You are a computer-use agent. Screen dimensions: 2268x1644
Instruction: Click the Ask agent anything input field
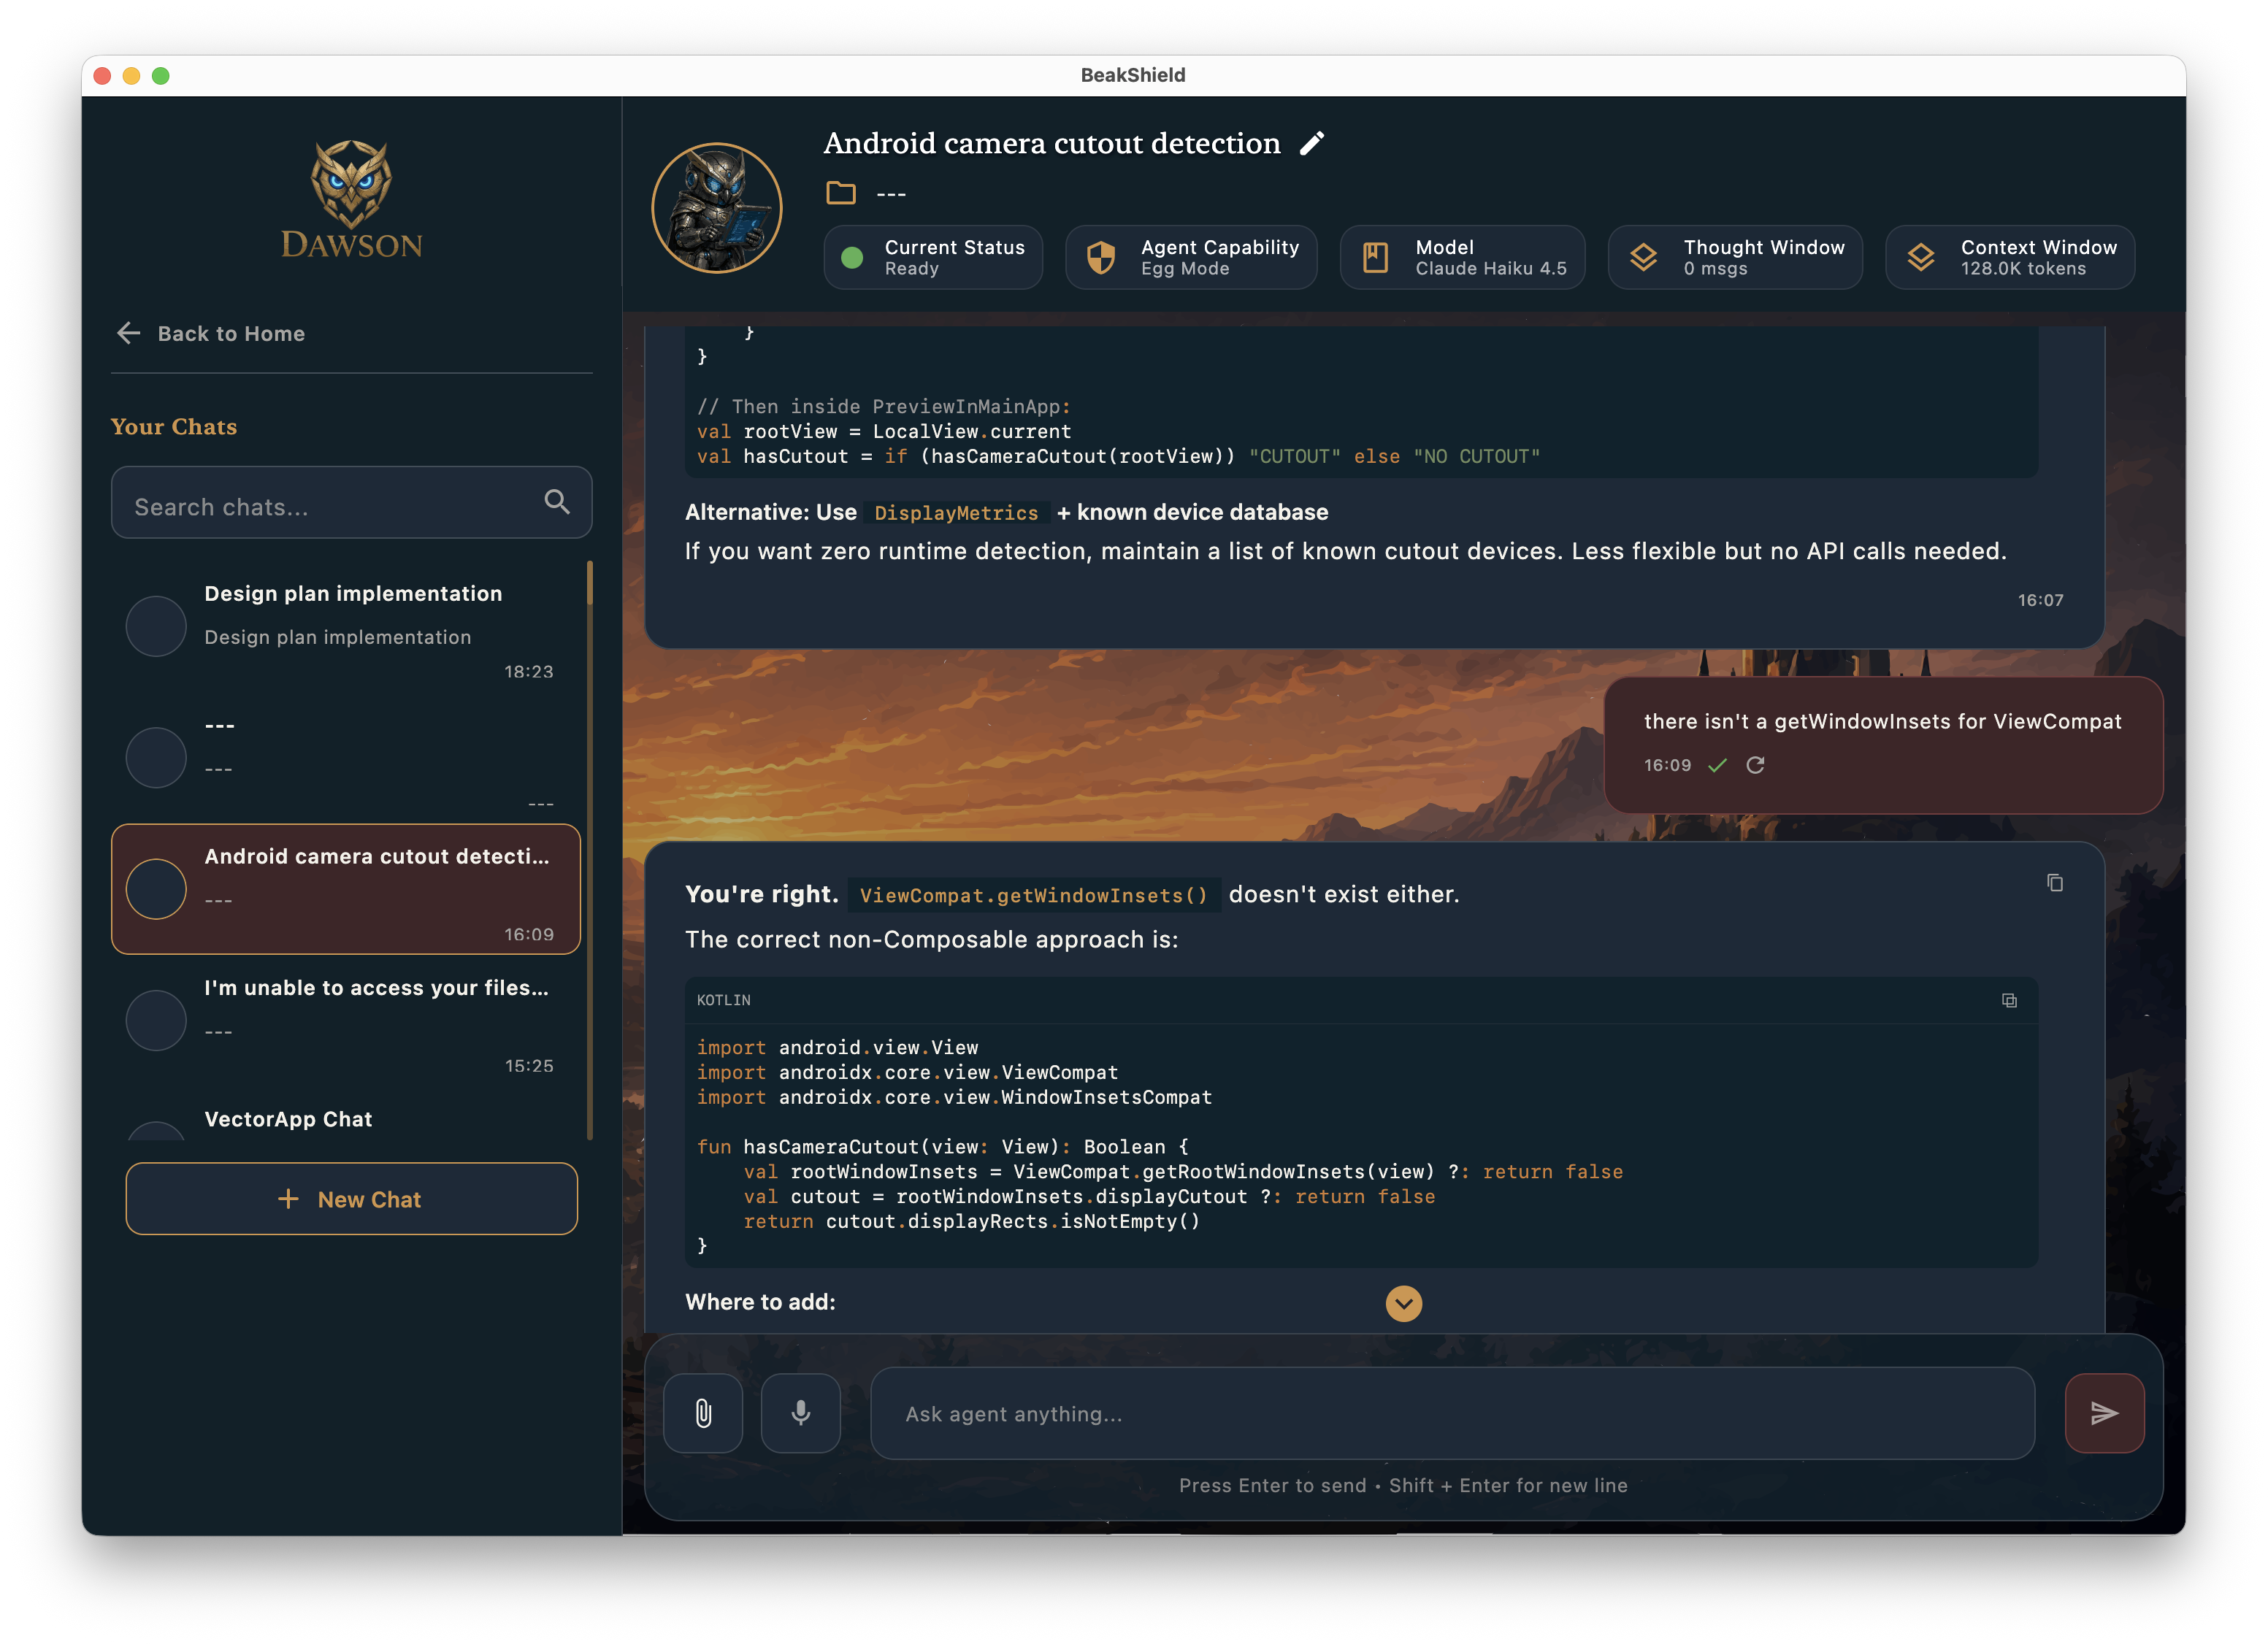(1453, 1413)
